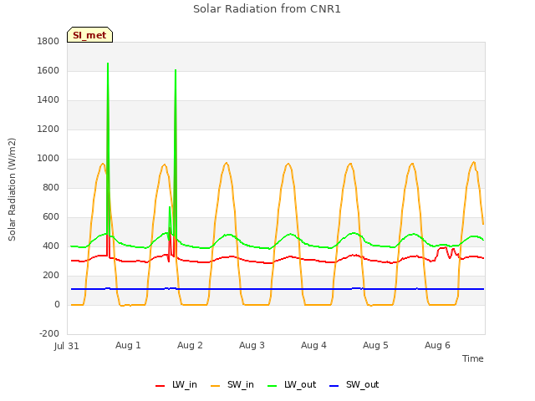
Task: Toggle LW_out series in the legend
Action: 292,384
